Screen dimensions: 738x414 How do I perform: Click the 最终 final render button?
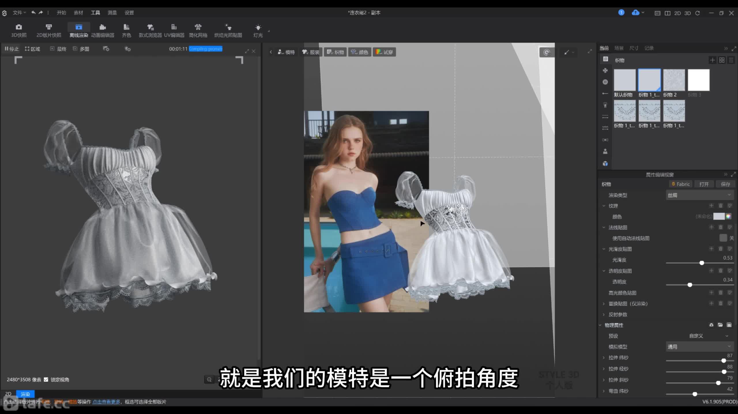[x=59, y=49]
